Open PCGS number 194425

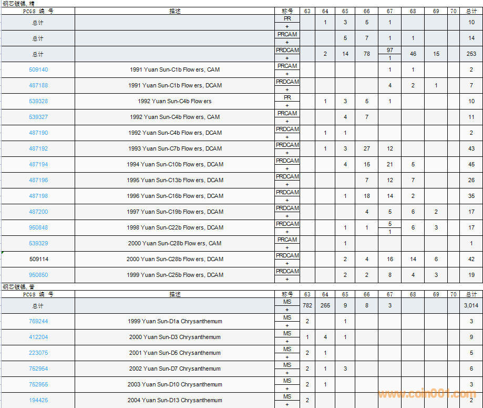click(x=38, y=400)
